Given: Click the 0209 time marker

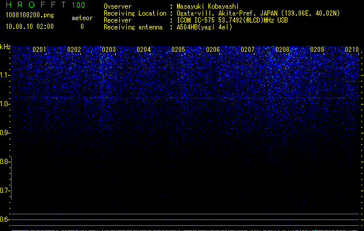Looking at the screenshot, I should 317,50.
